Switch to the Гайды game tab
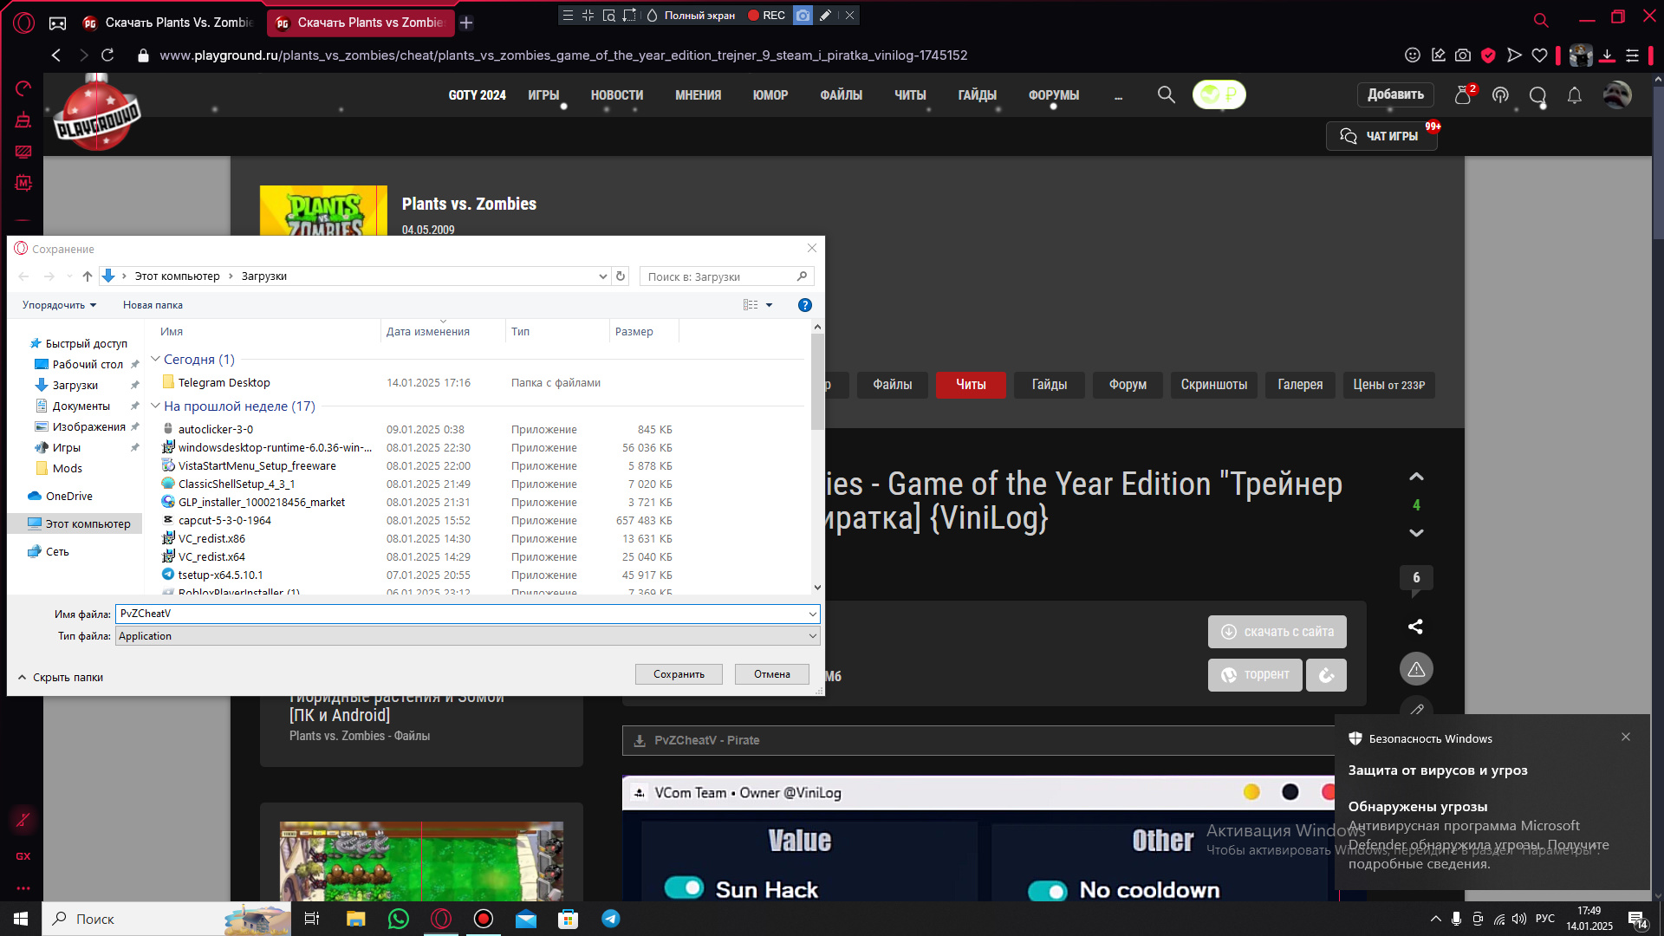 tap(1050, 385)
